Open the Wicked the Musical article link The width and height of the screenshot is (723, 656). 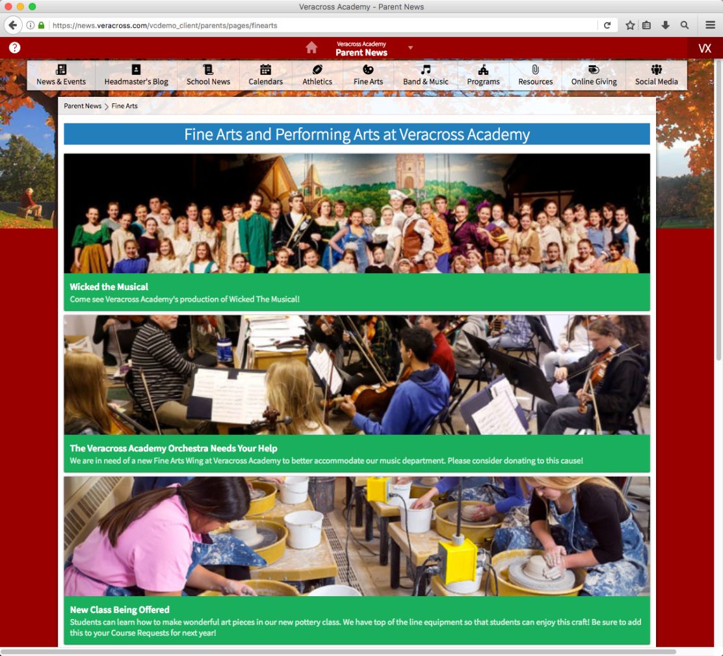coord(109,287)
